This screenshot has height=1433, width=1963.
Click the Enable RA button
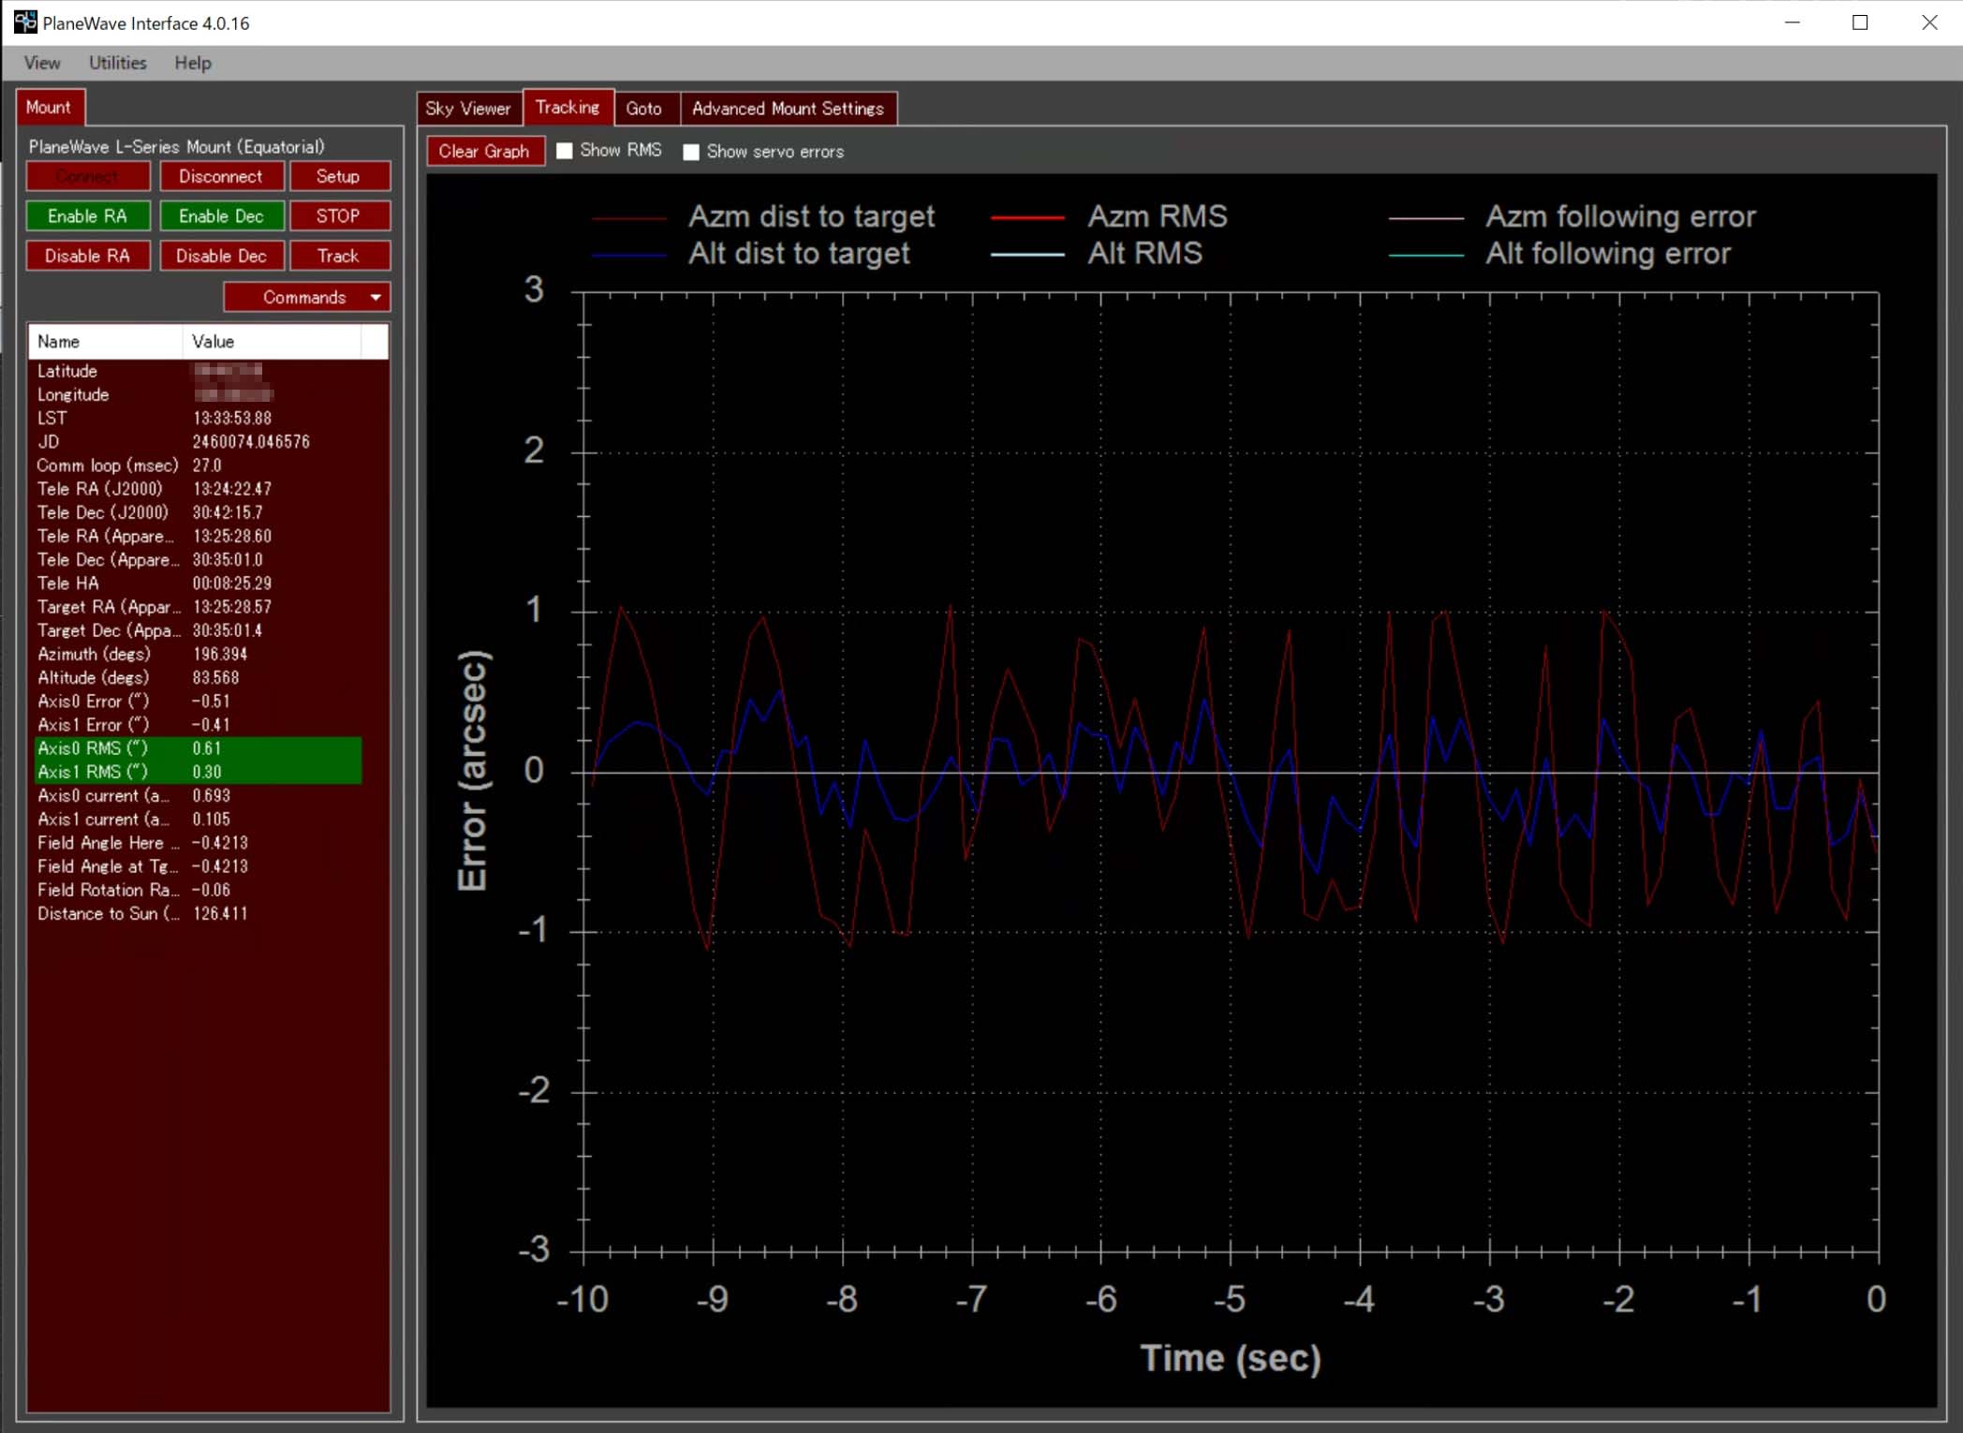tap(87, 215)
